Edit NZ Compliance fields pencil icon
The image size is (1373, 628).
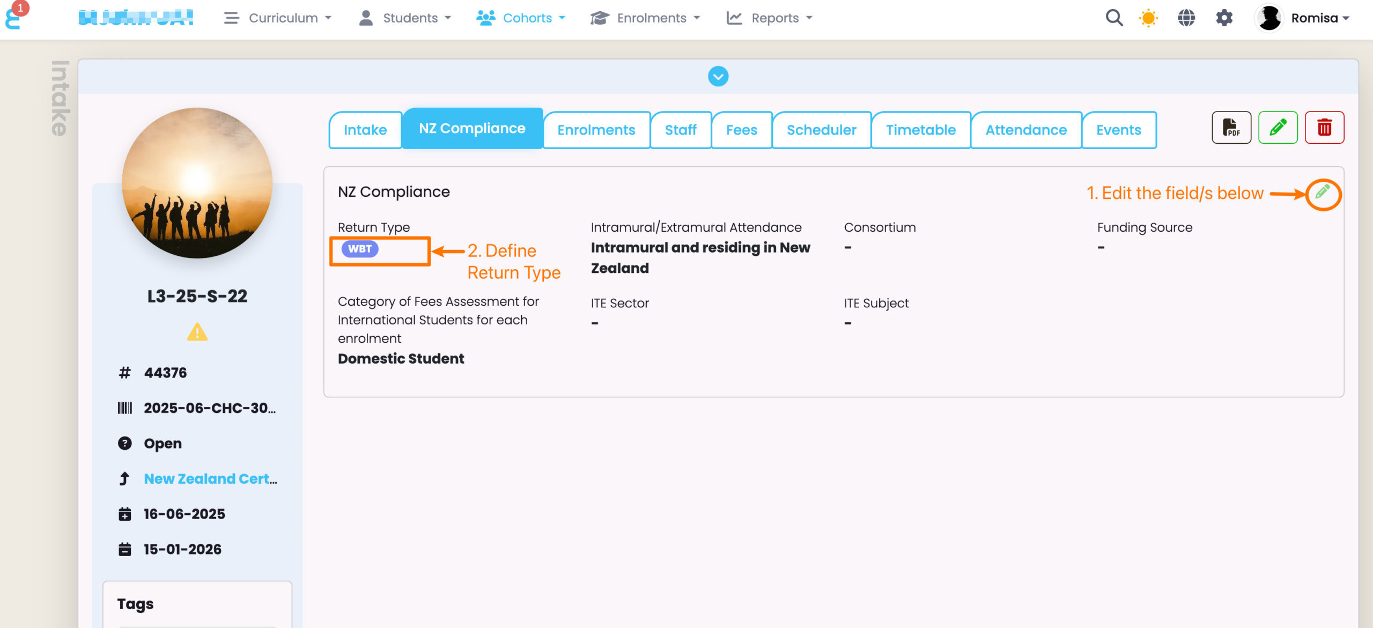coord(1323,193)
